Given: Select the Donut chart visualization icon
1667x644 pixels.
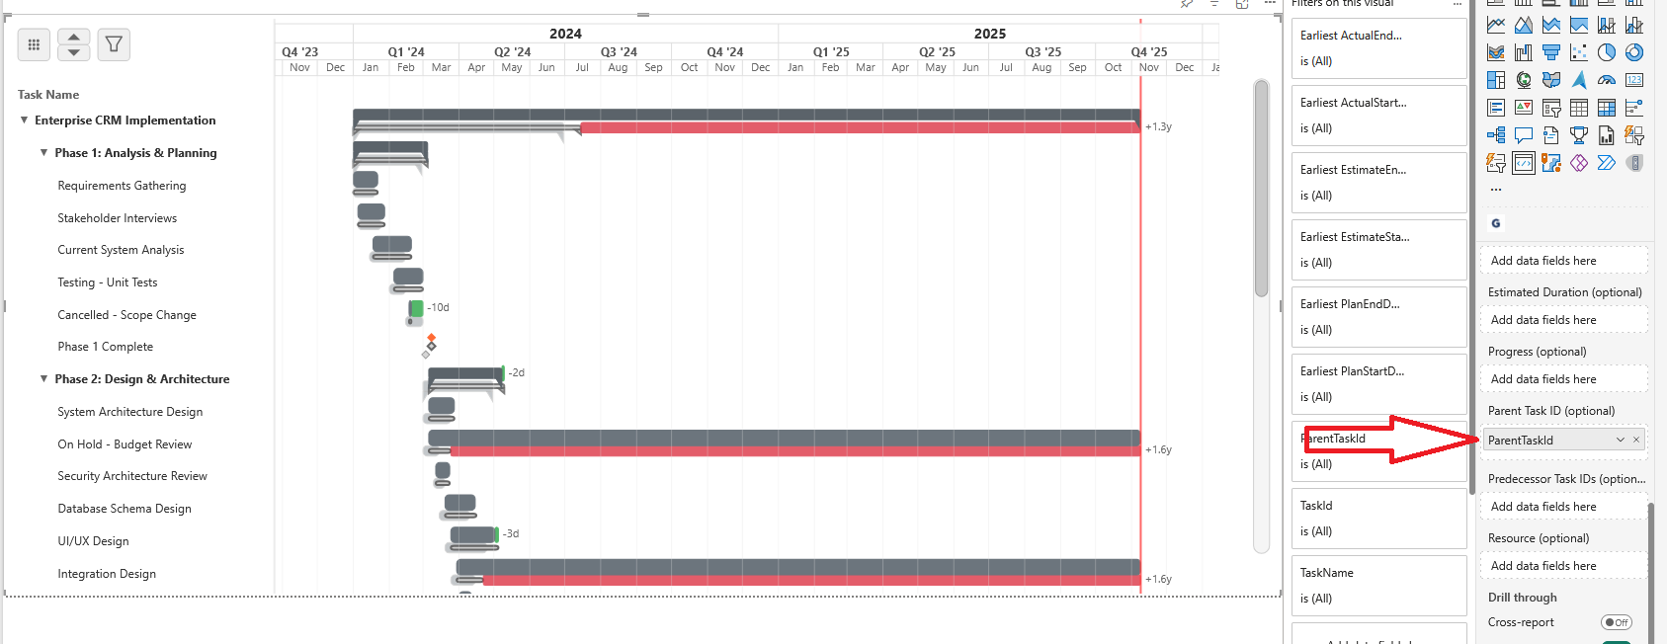Looking at the screenshot, I should tap(1634, 52).
